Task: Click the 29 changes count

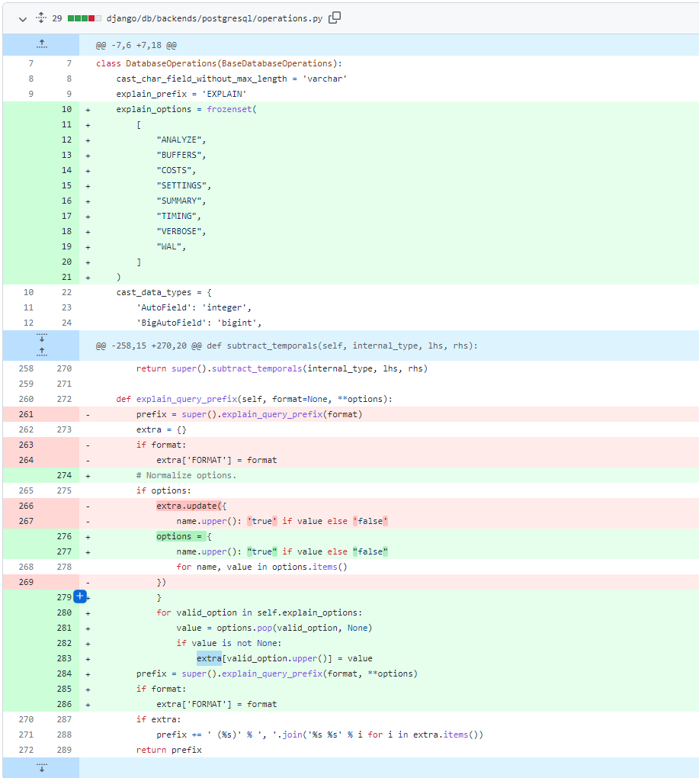Action: (57, 18)
